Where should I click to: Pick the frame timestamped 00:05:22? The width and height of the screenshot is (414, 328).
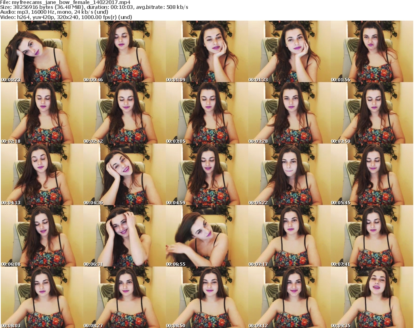tap(289, 175)
